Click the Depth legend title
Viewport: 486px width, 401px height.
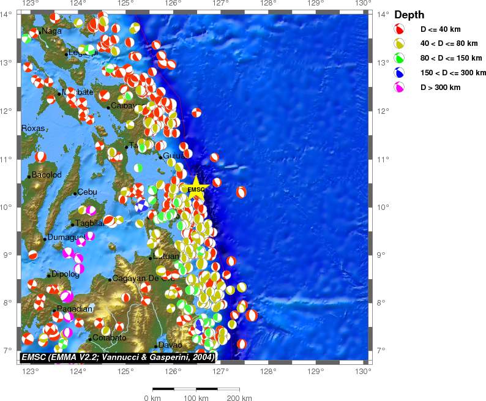point(409,15)
